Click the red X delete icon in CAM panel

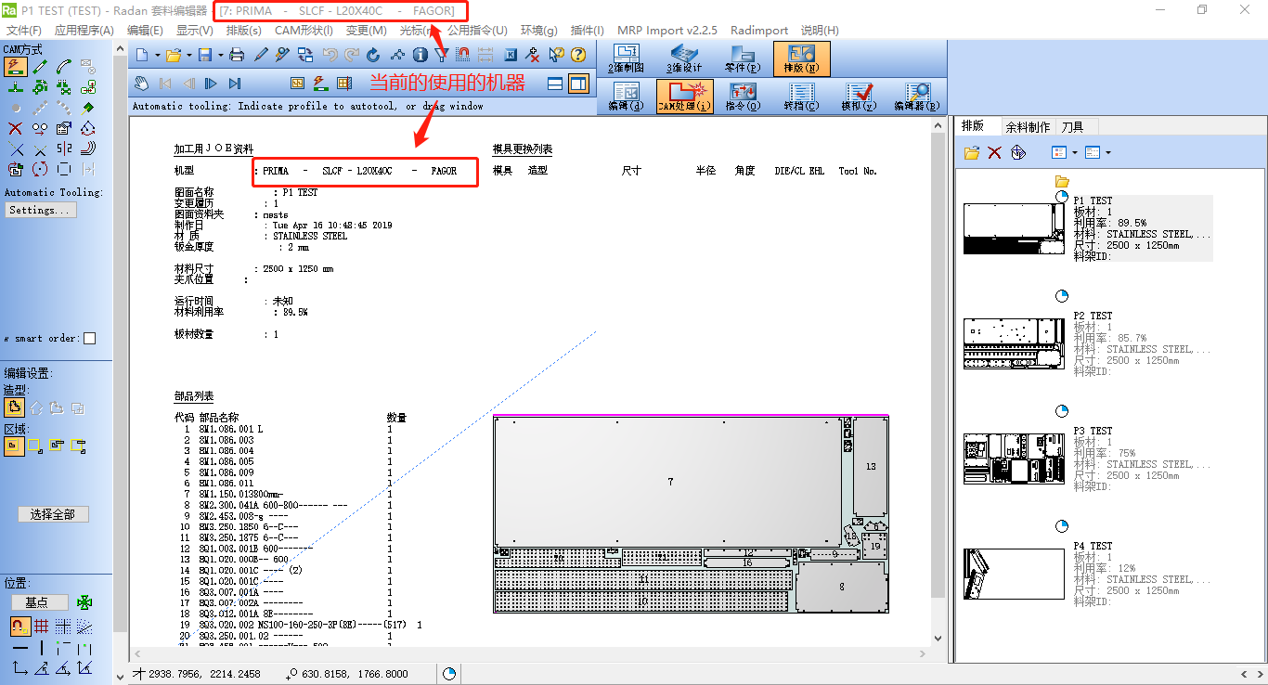pyautogui.click(x=16, y=128)
